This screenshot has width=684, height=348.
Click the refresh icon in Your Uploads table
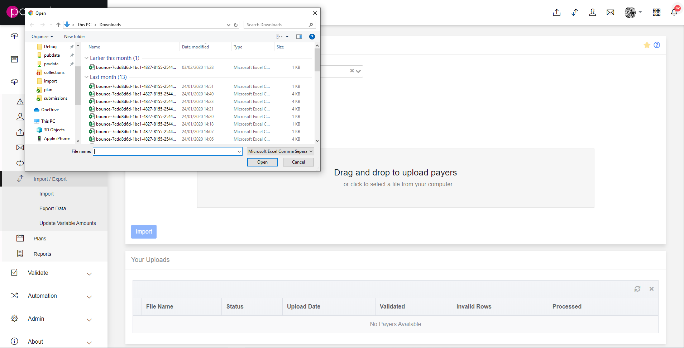coord(637,289)
